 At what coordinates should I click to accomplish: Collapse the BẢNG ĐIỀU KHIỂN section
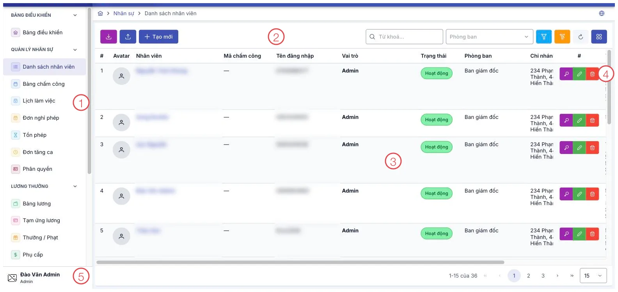[x=75, y=15]
